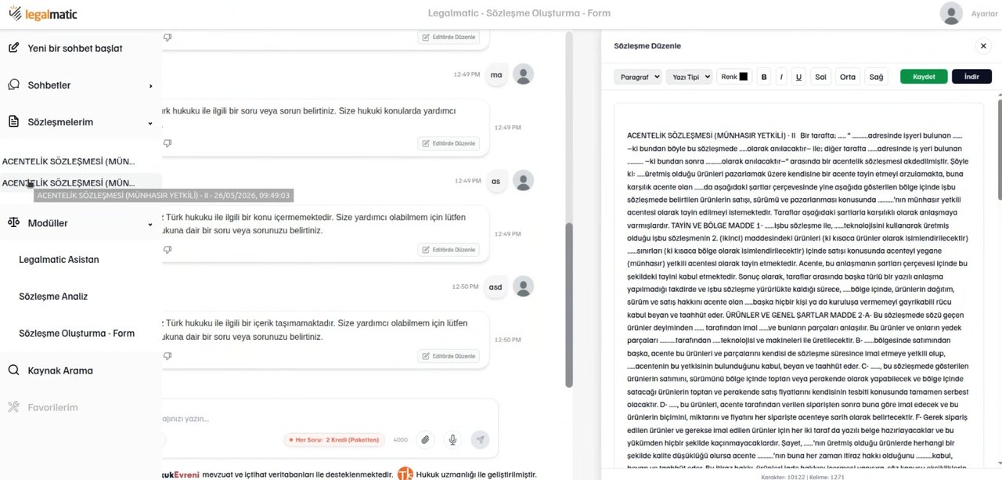
Task: Click thumbs-down under reply after 'asd'
Action: pyautogui.click(x=168, y=356)
